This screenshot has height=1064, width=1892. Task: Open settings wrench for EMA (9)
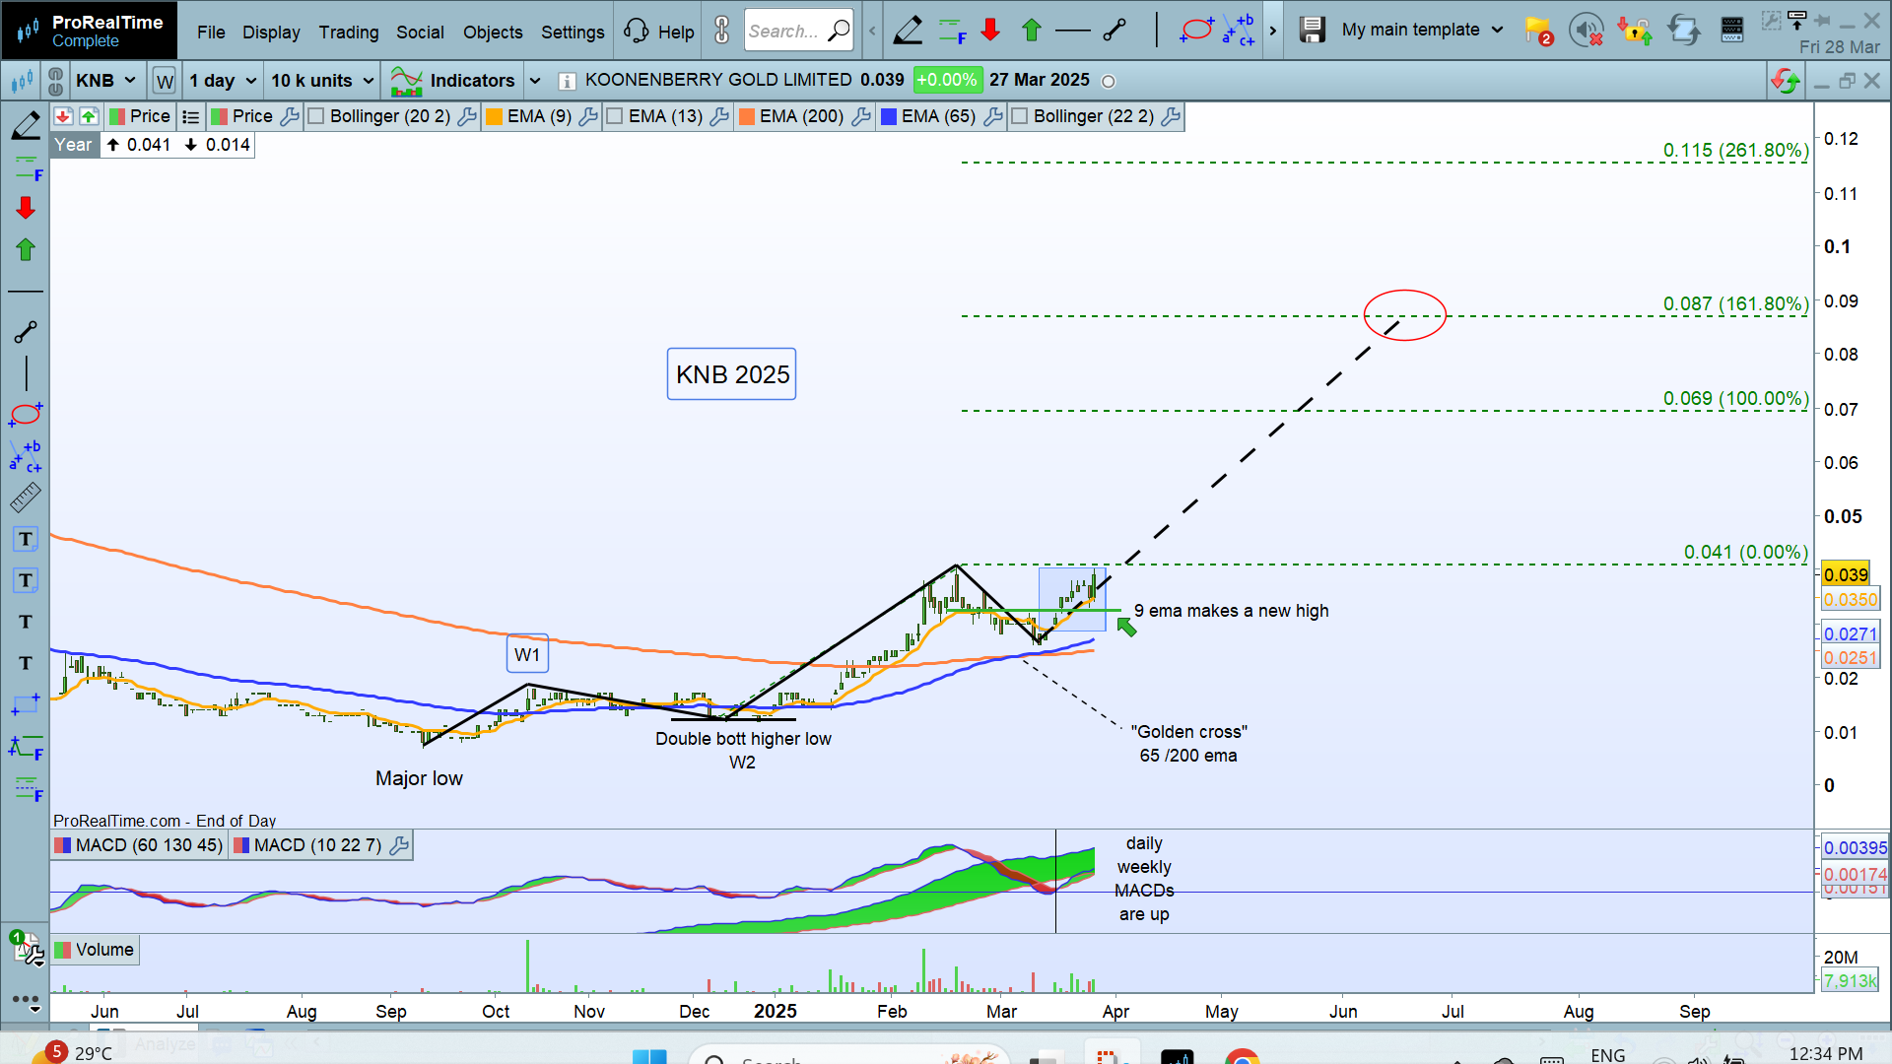588,116
